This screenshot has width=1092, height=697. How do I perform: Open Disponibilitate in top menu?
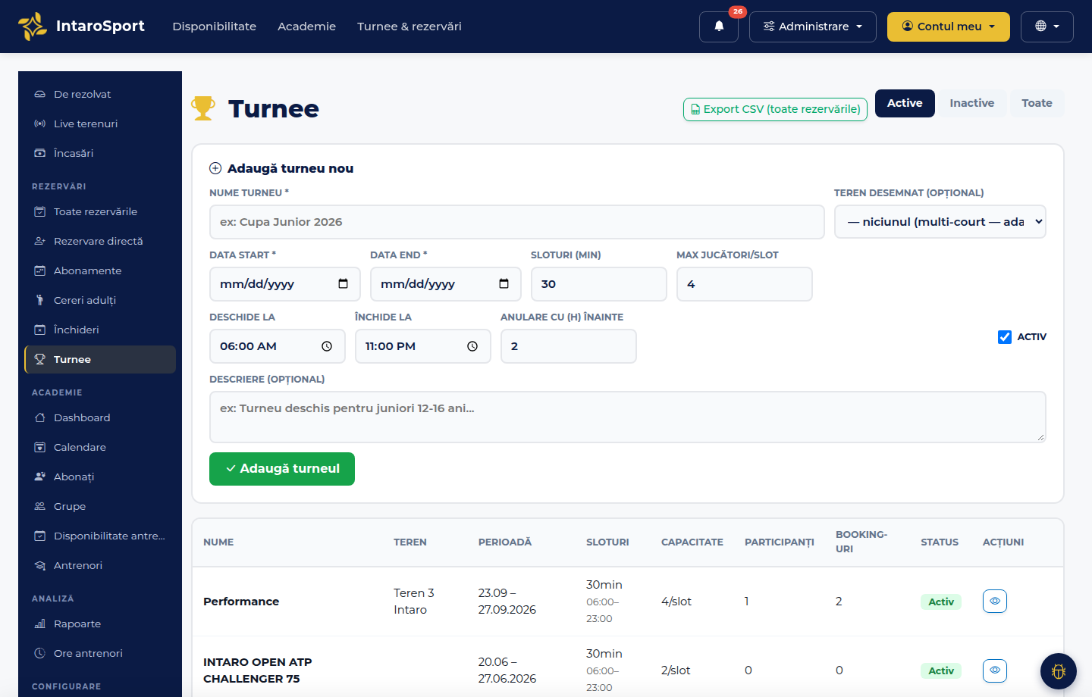[215, 27]
